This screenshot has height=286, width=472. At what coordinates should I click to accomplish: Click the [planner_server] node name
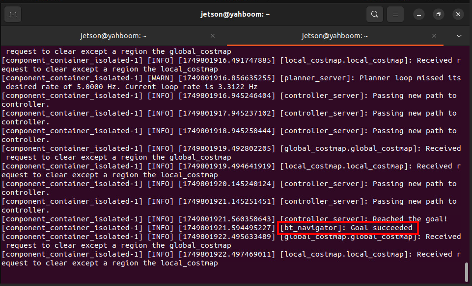point(318,78)
